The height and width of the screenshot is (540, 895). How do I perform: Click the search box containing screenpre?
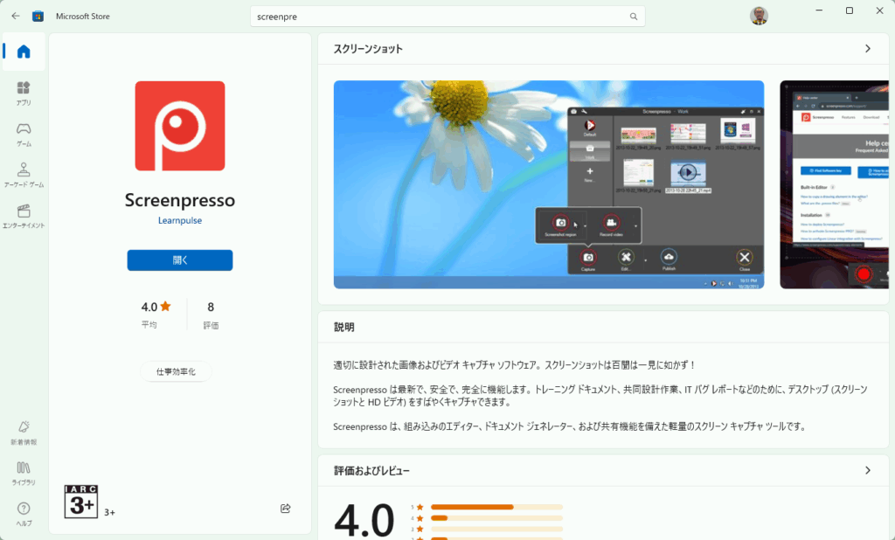pos(437,17)
